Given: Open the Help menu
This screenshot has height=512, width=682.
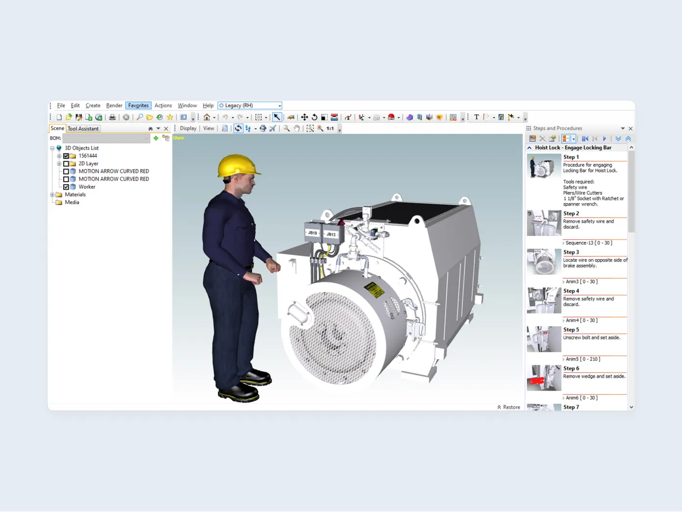Looking at the screenshot, I should pos(208,105).
